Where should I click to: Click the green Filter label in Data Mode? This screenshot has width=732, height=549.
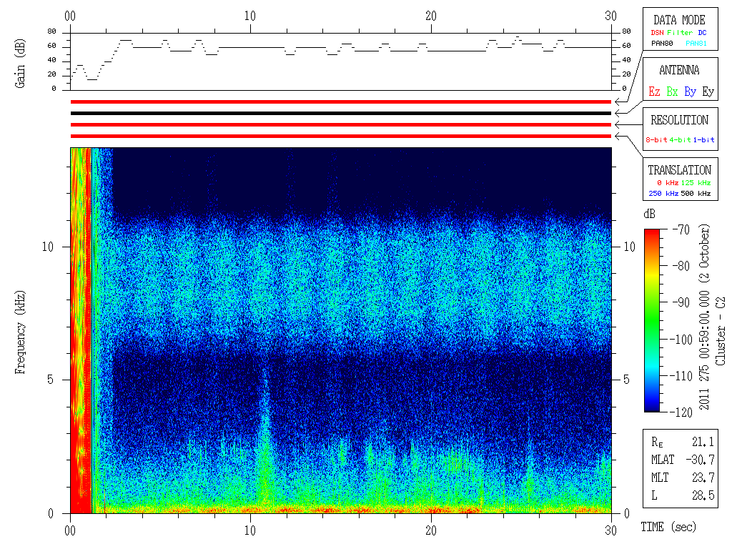pos(680,33)
